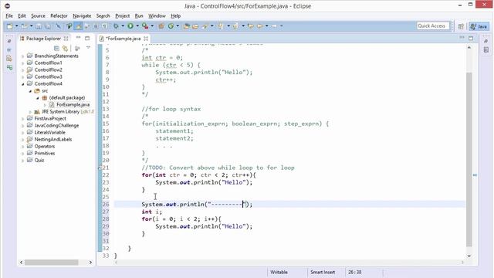Maximize the editor area
Image resolution: width=494 pixels, height=278 pixels.
(471, 38)
